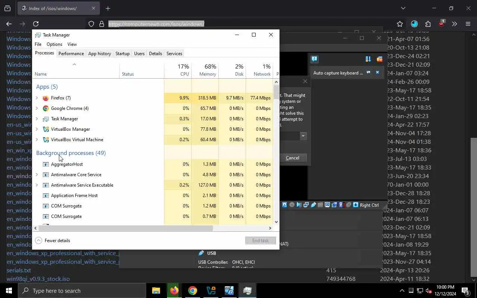Screen dimensions: 477x298
Task: Click the optical disc indicator in VM status bar
Action: point(292,205)
